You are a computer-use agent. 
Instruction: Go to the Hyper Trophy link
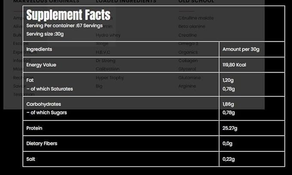point(110,78)
